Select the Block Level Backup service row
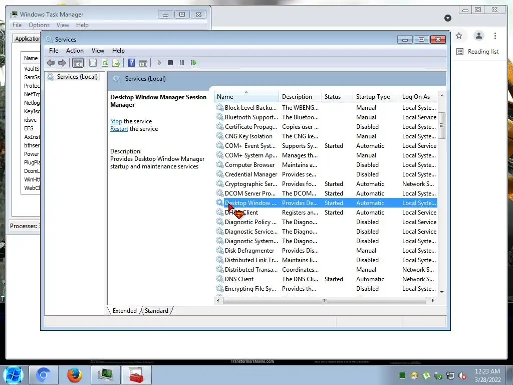Image resolution: width=513 pixels, height=385 pixels. [x=326, y=108]
